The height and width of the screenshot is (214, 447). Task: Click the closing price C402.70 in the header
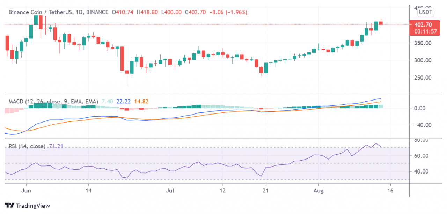click(x=196, y=12)
